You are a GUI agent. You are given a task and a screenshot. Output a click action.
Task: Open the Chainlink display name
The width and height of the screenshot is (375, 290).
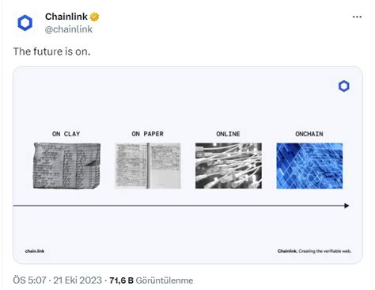66,17
